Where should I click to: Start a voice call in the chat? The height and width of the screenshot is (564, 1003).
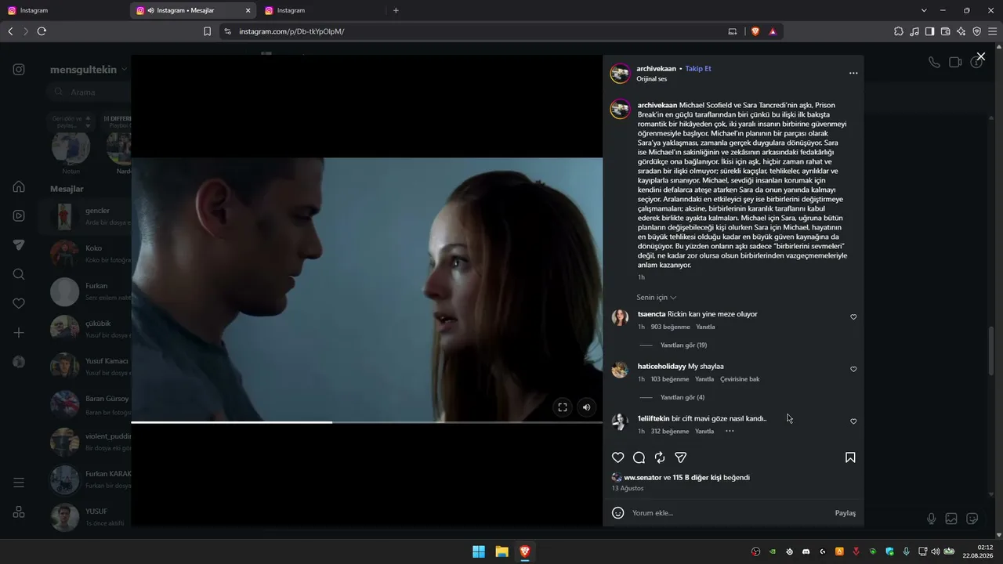(x=934, y=63)
